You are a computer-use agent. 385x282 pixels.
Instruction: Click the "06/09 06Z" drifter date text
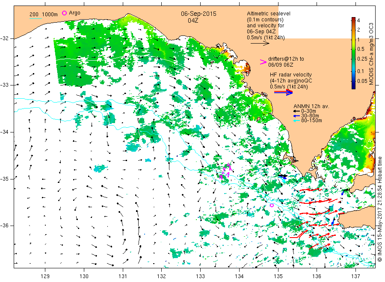click(281, 65)
